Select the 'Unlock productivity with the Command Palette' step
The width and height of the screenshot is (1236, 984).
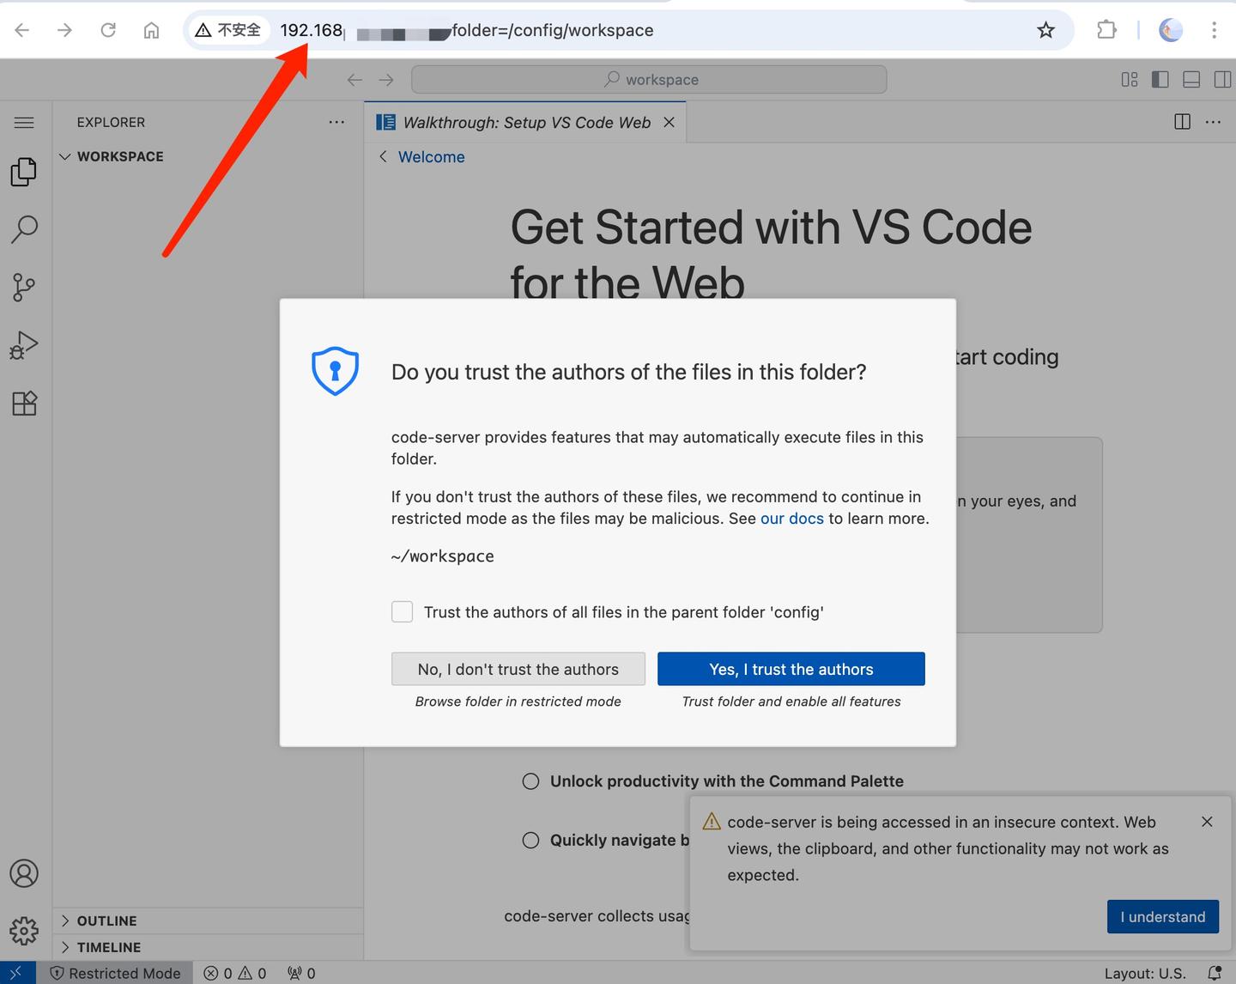[726, 781]
